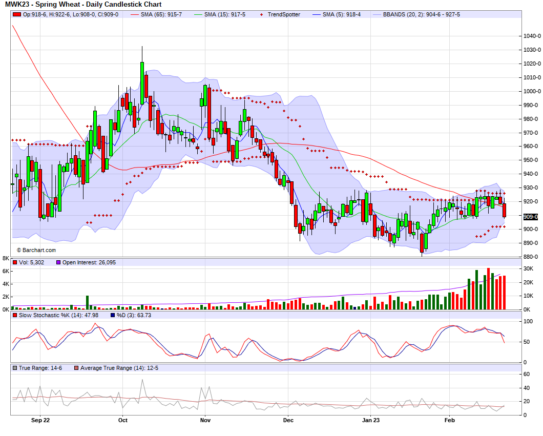Click the 'True Range: 14-6' label
Image resolution: width=543 pixels, height=436 pixels.
click(40, 368)
